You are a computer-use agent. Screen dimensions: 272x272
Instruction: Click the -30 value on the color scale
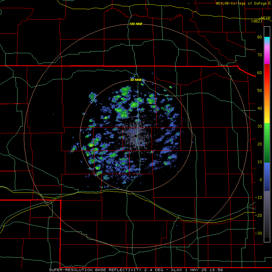tap(258, 233)
